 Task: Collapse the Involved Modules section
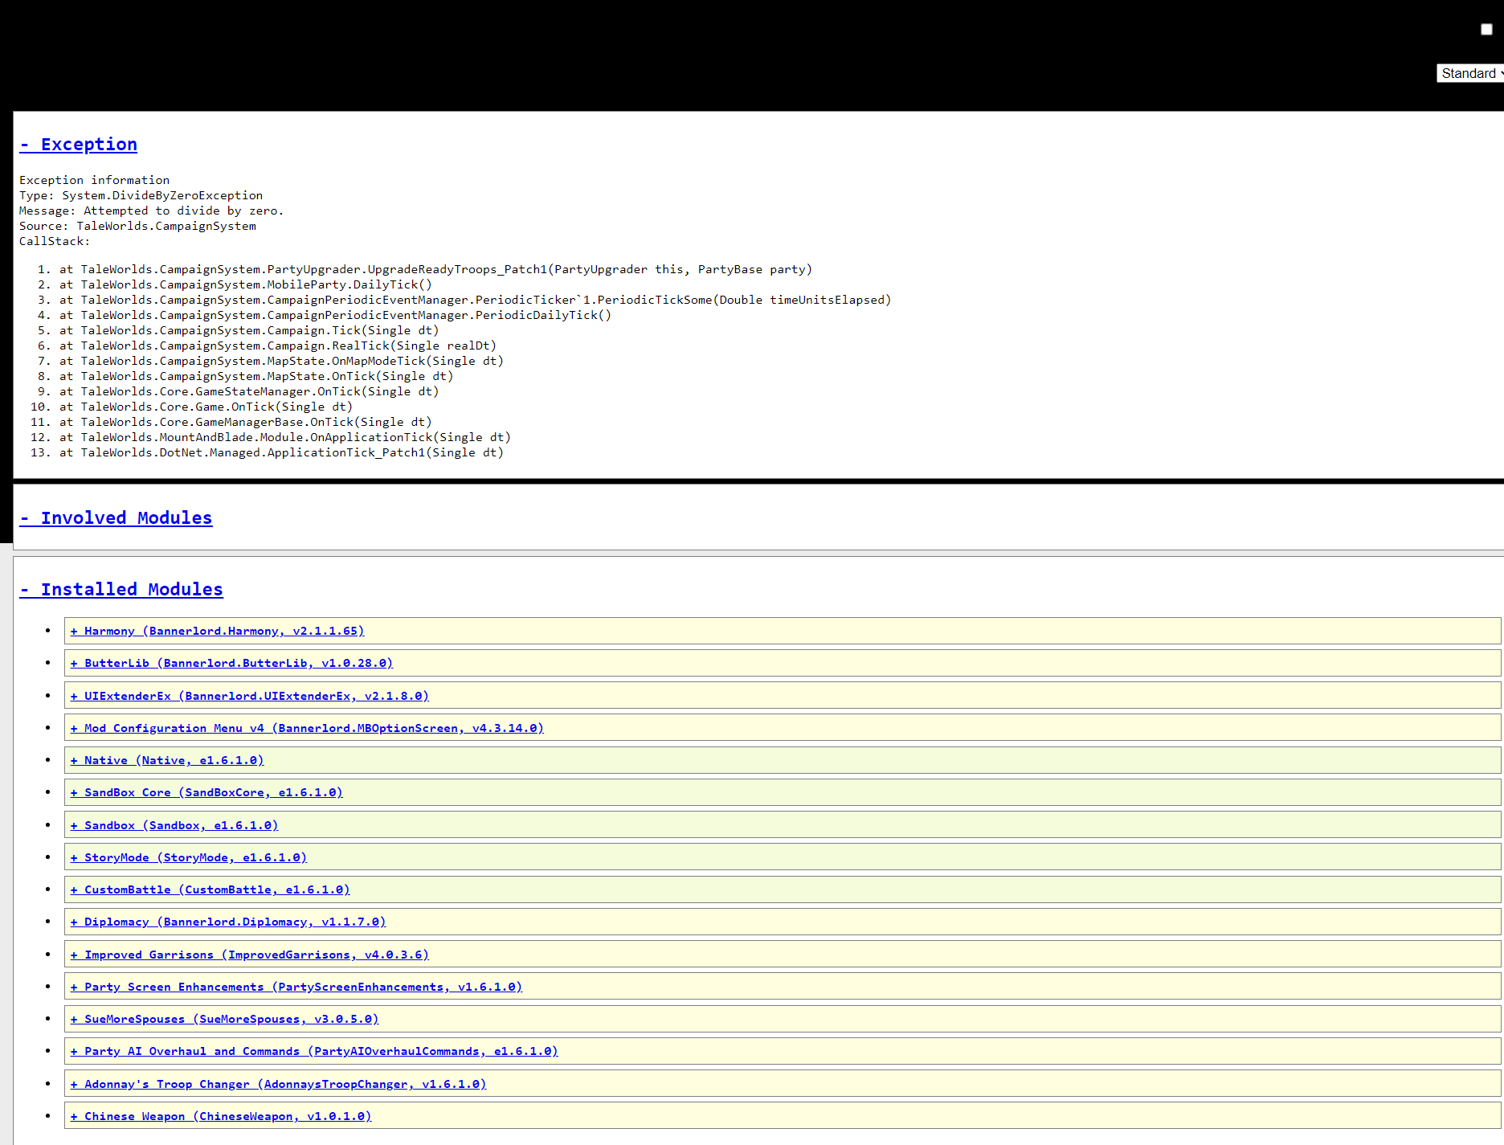tap(116, 518)
